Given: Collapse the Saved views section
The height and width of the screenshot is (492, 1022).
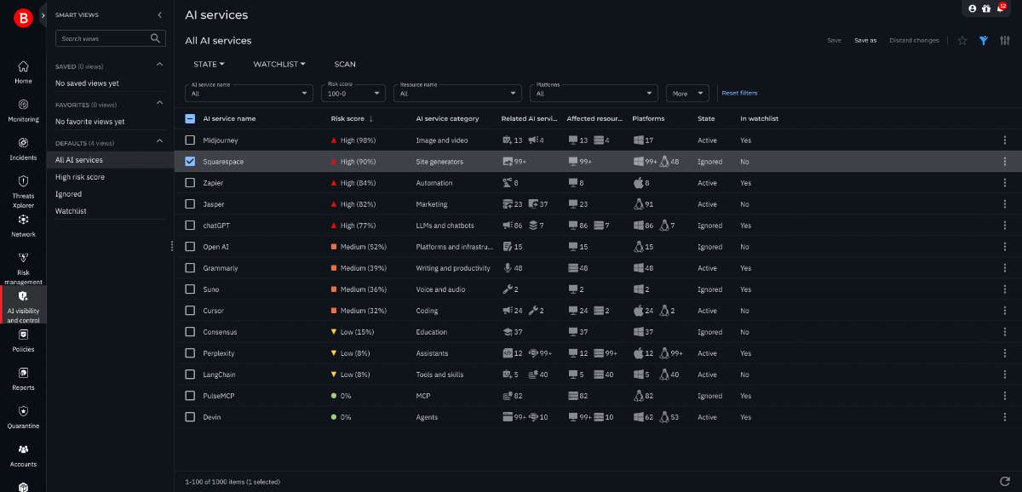Looking at the screenshot, I should point(158,65).
